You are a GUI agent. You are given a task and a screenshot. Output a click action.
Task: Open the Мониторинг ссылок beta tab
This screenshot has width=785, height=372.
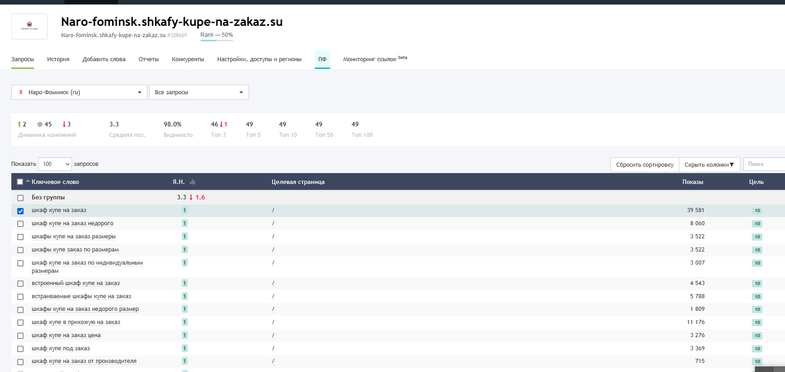375,59
